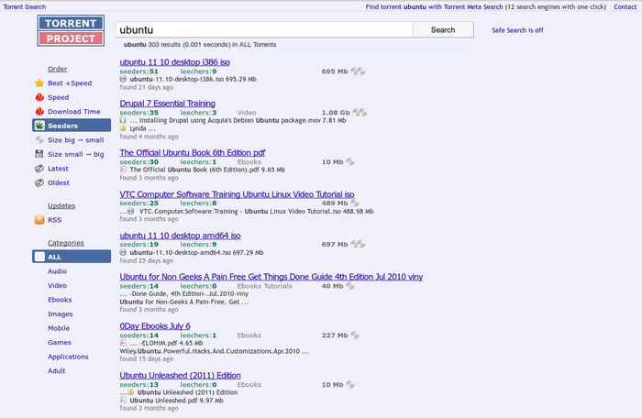
Task: Click the disc icon beside 489 Mb
Action: (x=355, y=203)
